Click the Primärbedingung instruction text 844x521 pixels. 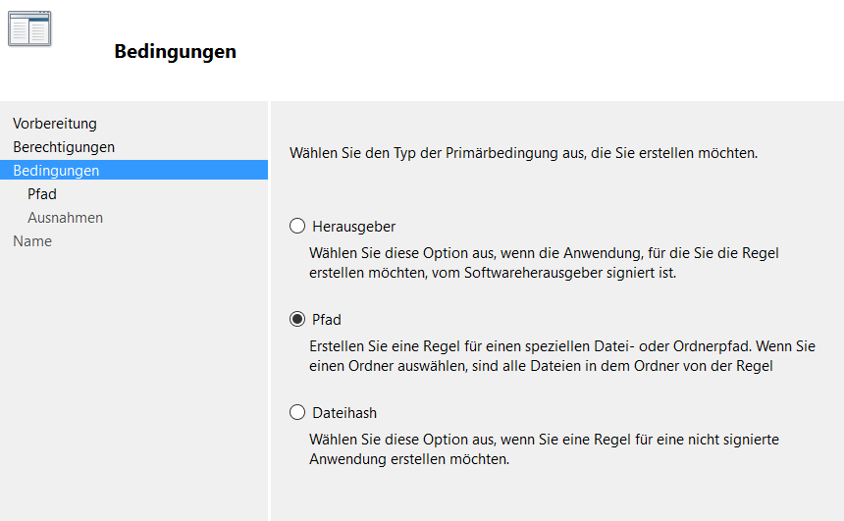[x=523, y=154]
